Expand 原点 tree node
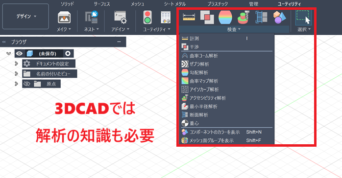The height and width of the screenshot is (178, 342). point(16,84)
